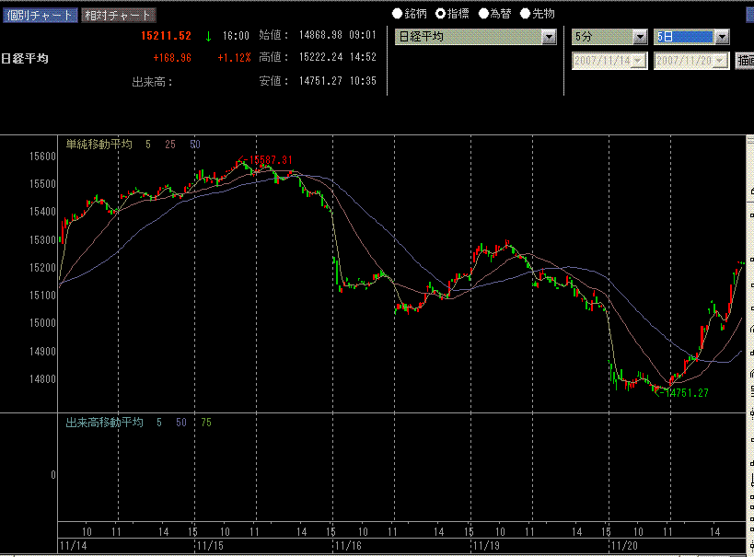Click the 出来高移動平均 volume label
This screenshot has height=557, width=754.
click(x=104, y=423)
